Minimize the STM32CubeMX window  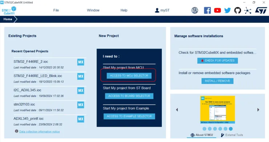pyautogui.click(x=244, y=3)
